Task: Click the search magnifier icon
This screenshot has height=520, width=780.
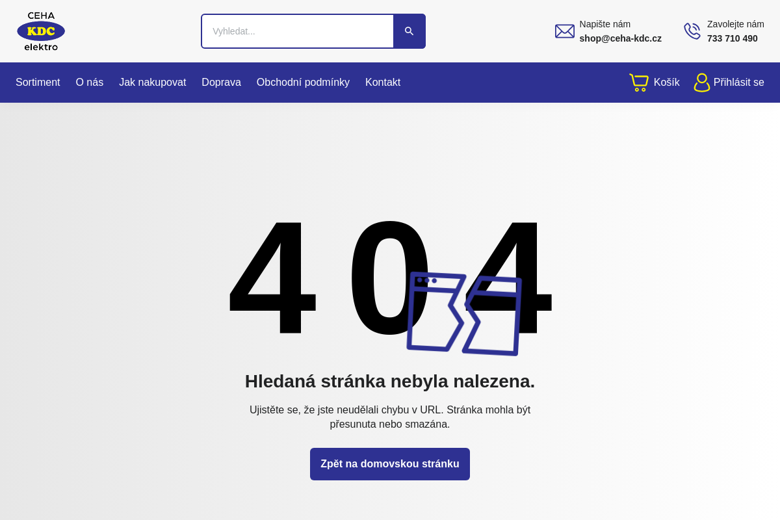Action: pyautogui.click(x=409, y=31)
